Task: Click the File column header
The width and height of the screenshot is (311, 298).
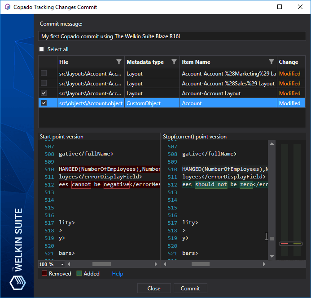Action: tap(91, 62)
